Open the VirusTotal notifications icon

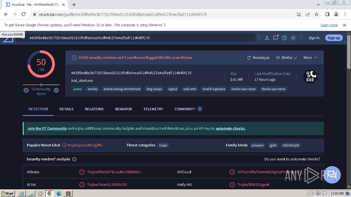(x=276, y=38)
